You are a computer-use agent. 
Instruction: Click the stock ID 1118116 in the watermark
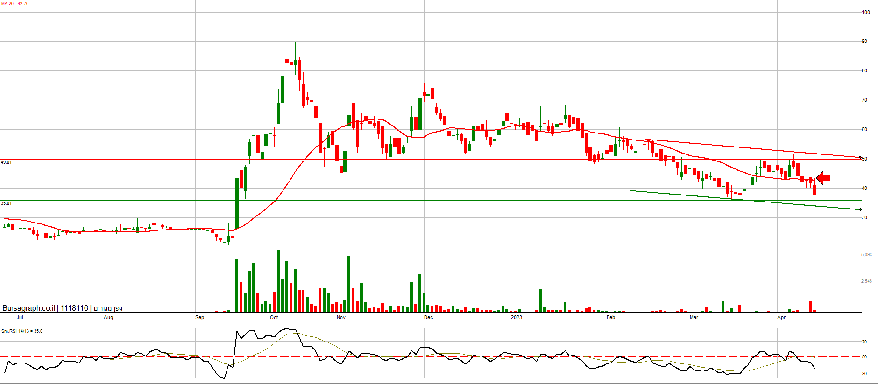pyautogui.click(x=74, y=308)
